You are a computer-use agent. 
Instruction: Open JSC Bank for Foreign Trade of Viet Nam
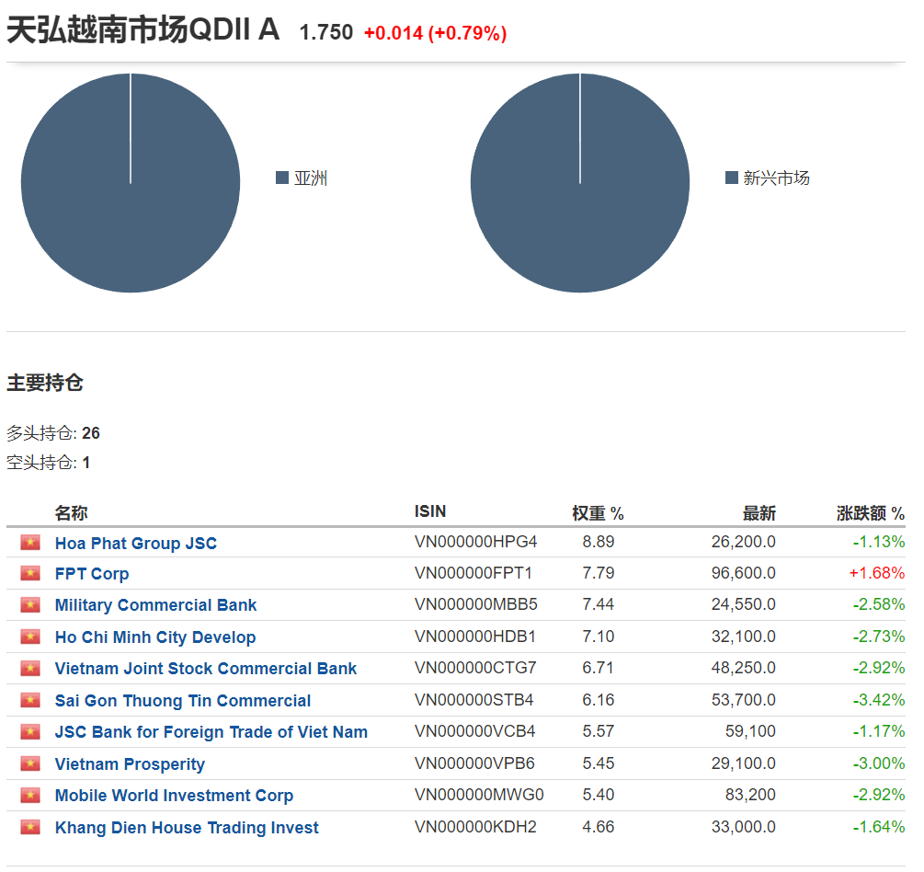point(211,731)
